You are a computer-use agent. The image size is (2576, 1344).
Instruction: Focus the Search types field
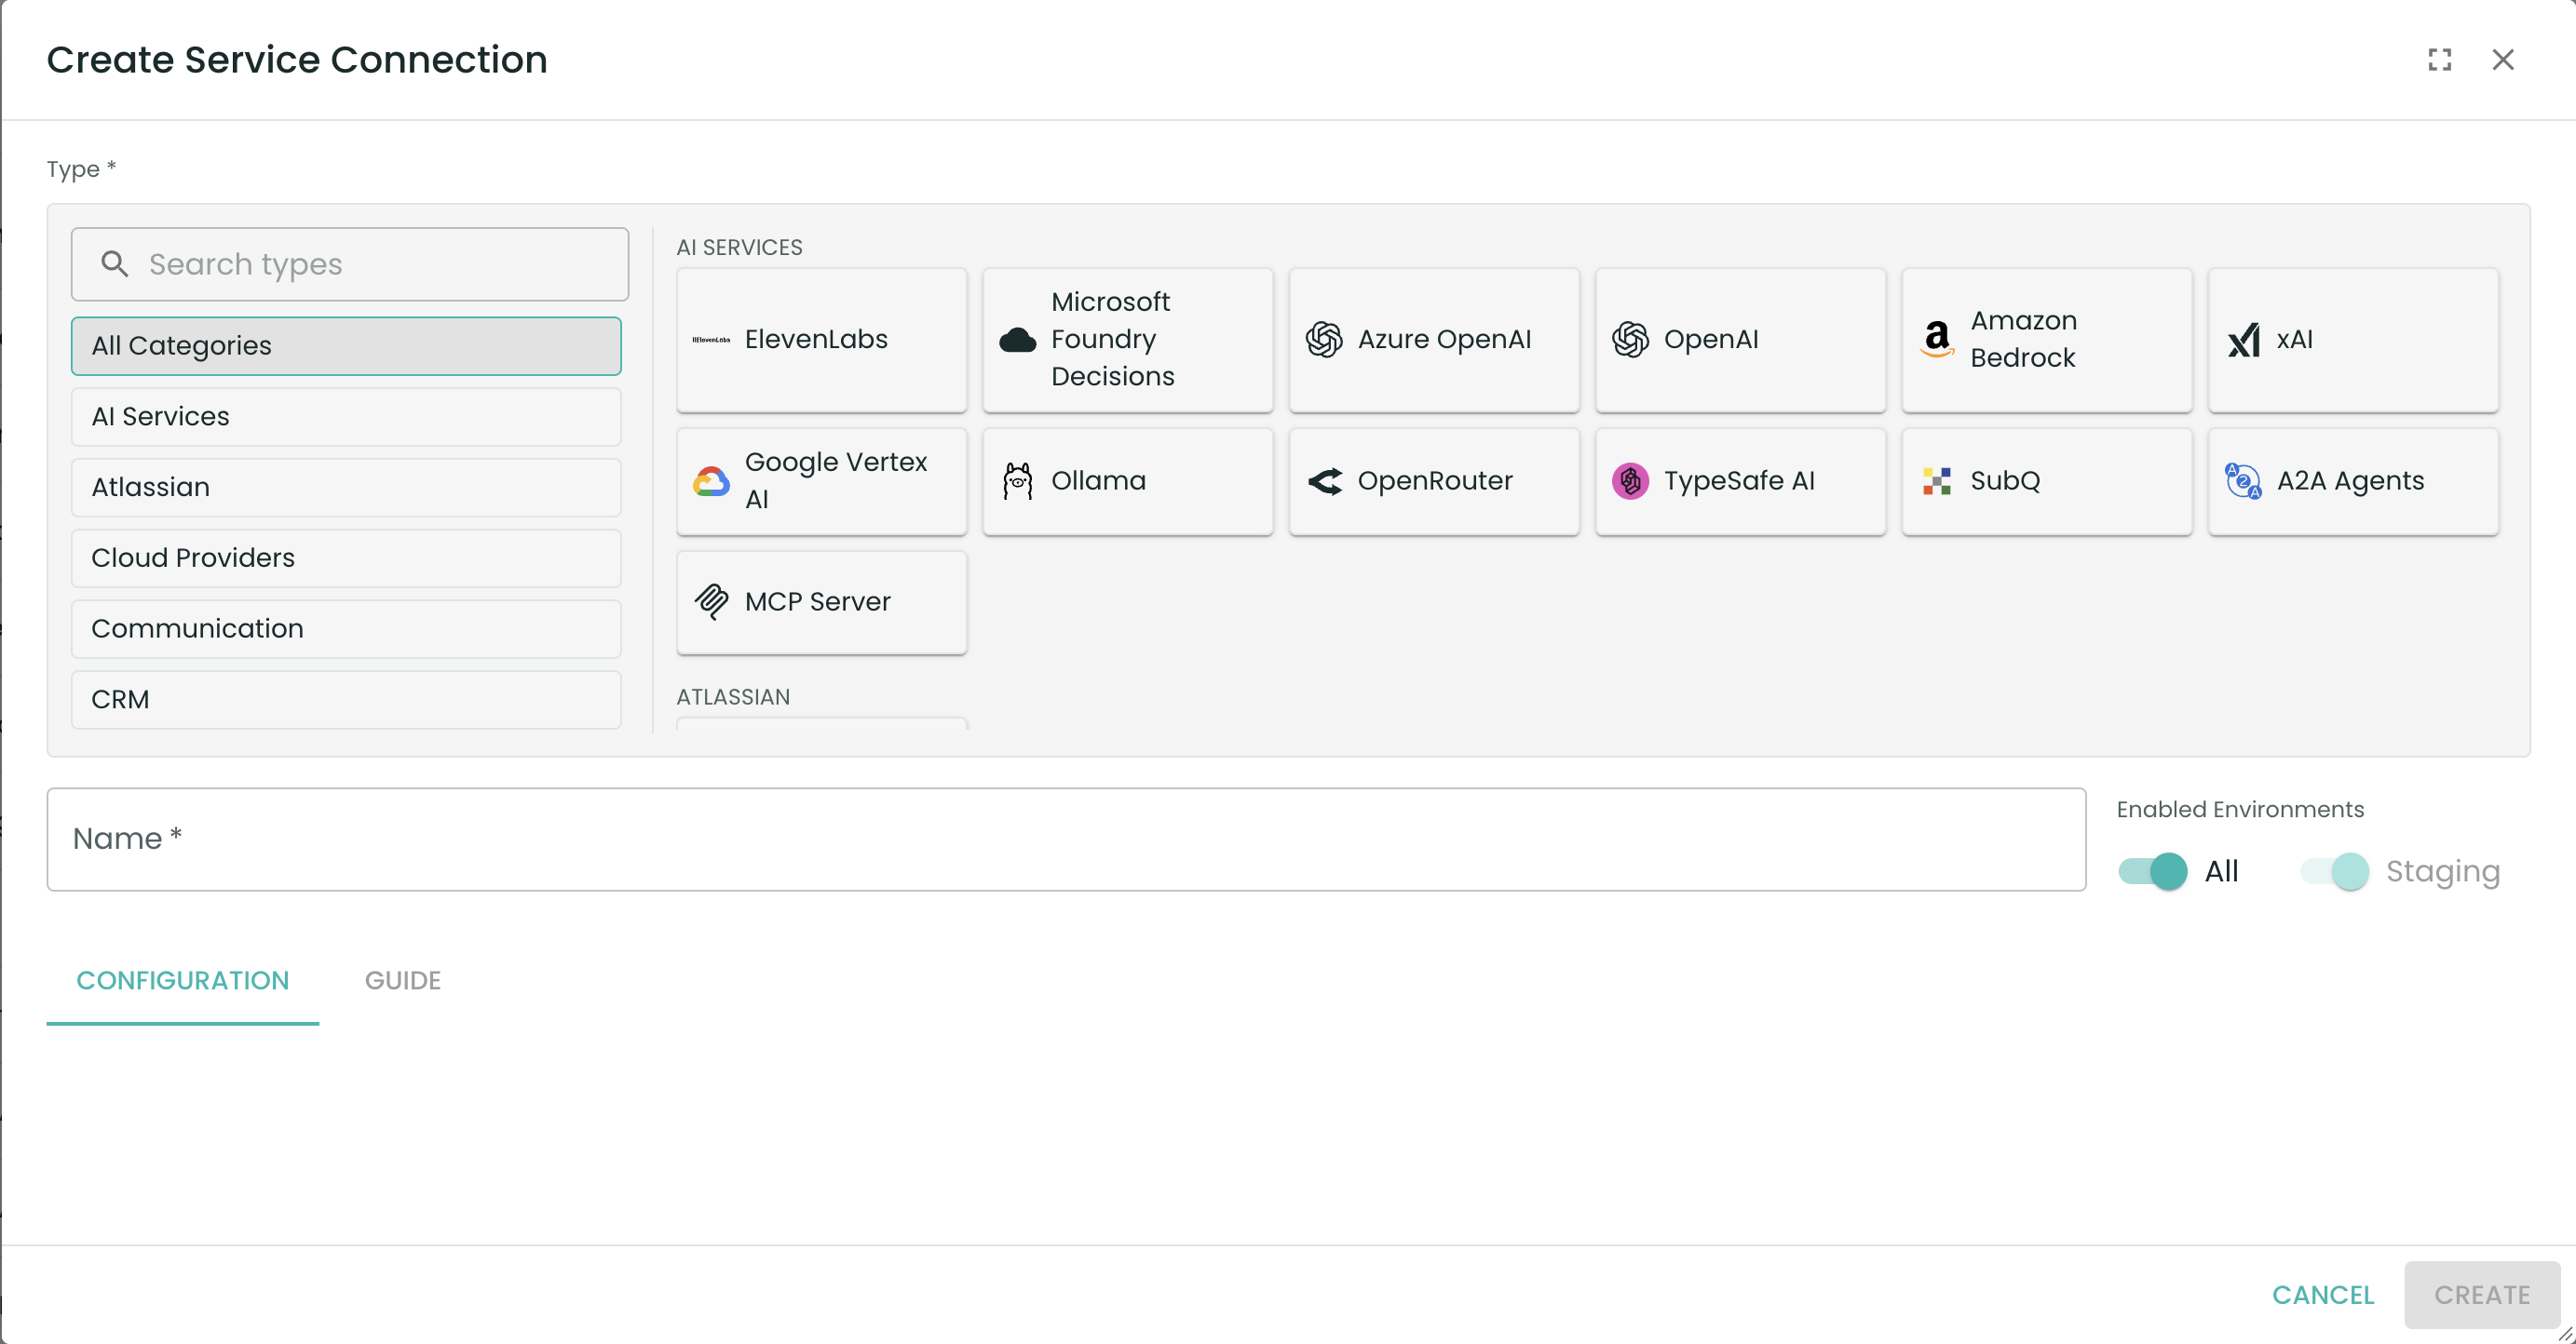pos(350,263)
